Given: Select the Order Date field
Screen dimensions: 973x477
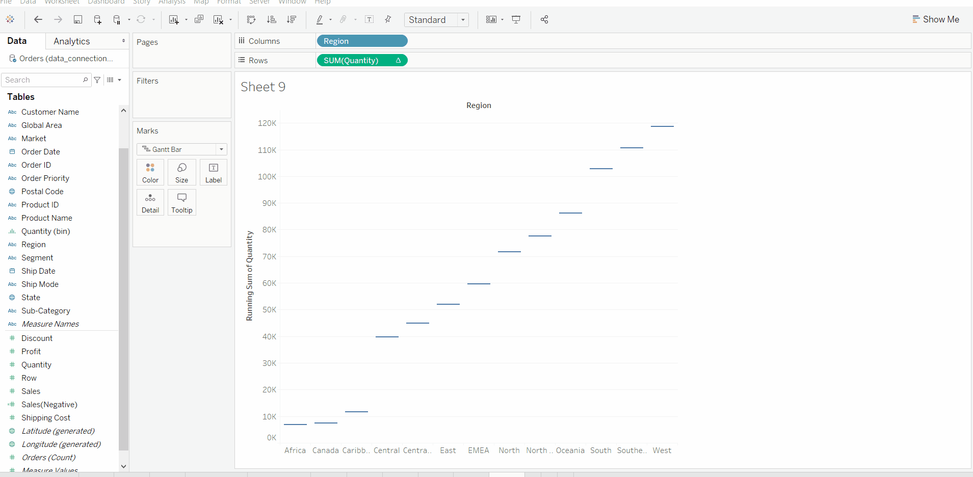Looking at the screenshot, I should (41, 152).
